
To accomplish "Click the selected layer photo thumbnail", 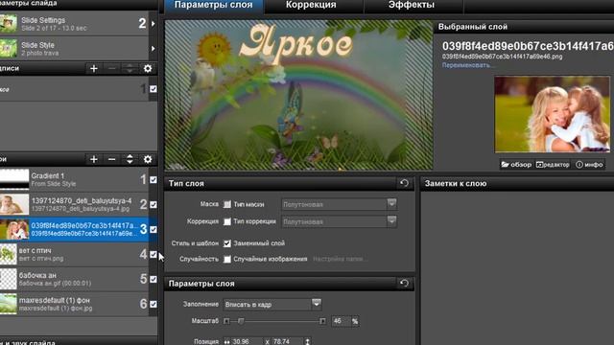I will (x=553, y=114).
